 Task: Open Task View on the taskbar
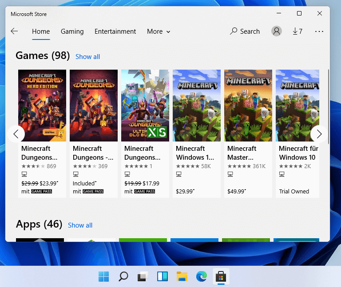(x=143, y=276)
